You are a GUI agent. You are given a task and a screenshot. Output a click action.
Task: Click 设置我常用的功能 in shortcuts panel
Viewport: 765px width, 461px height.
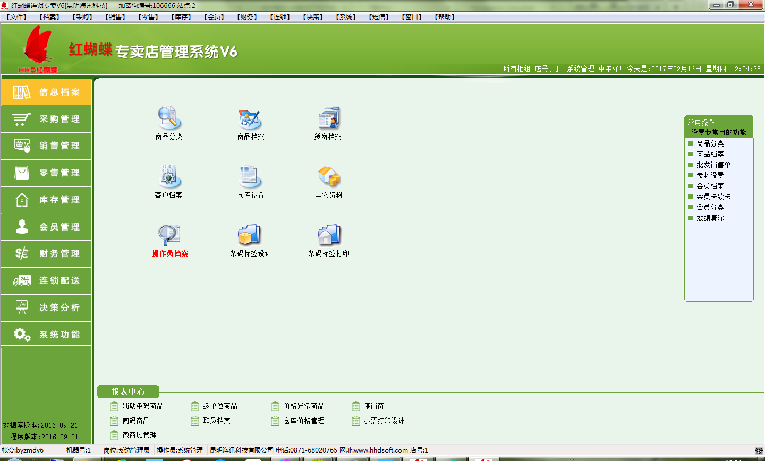tap(718, 132)
